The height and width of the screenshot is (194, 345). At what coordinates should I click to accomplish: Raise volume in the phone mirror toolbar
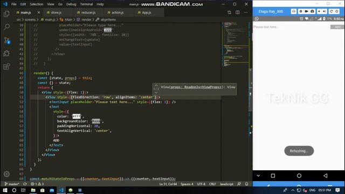[325, 11]
